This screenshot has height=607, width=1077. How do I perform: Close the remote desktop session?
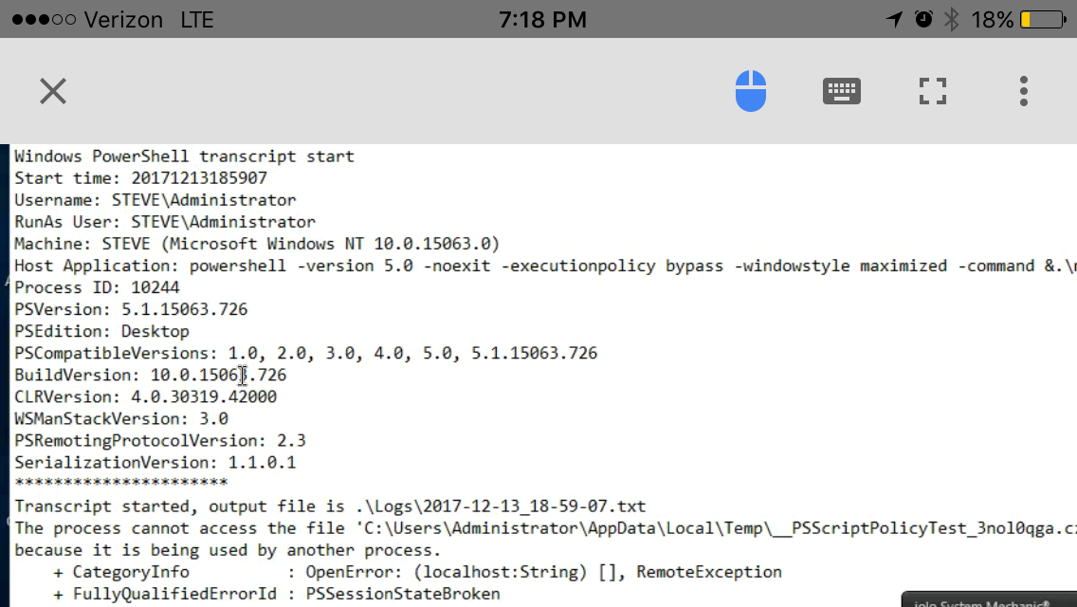52,91
